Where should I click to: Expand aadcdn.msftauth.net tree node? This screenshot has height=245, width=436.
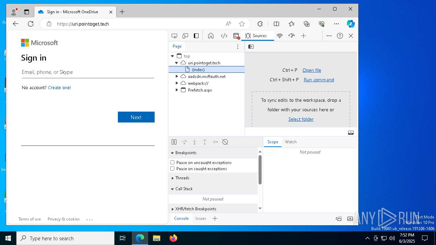[x=176, y=77]
